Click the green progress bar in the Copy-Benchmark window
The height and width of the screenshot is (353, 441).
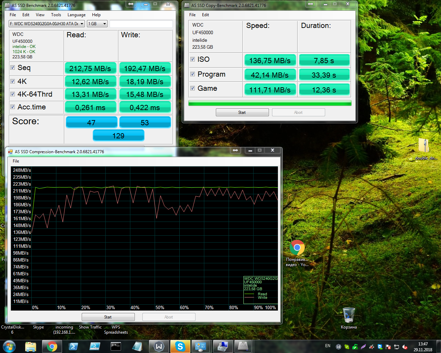click(270, 103)
